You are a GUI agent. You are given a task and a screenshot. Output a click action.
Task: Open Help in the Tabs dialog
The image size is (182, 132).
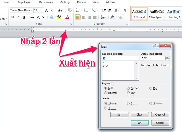(156, 45)
